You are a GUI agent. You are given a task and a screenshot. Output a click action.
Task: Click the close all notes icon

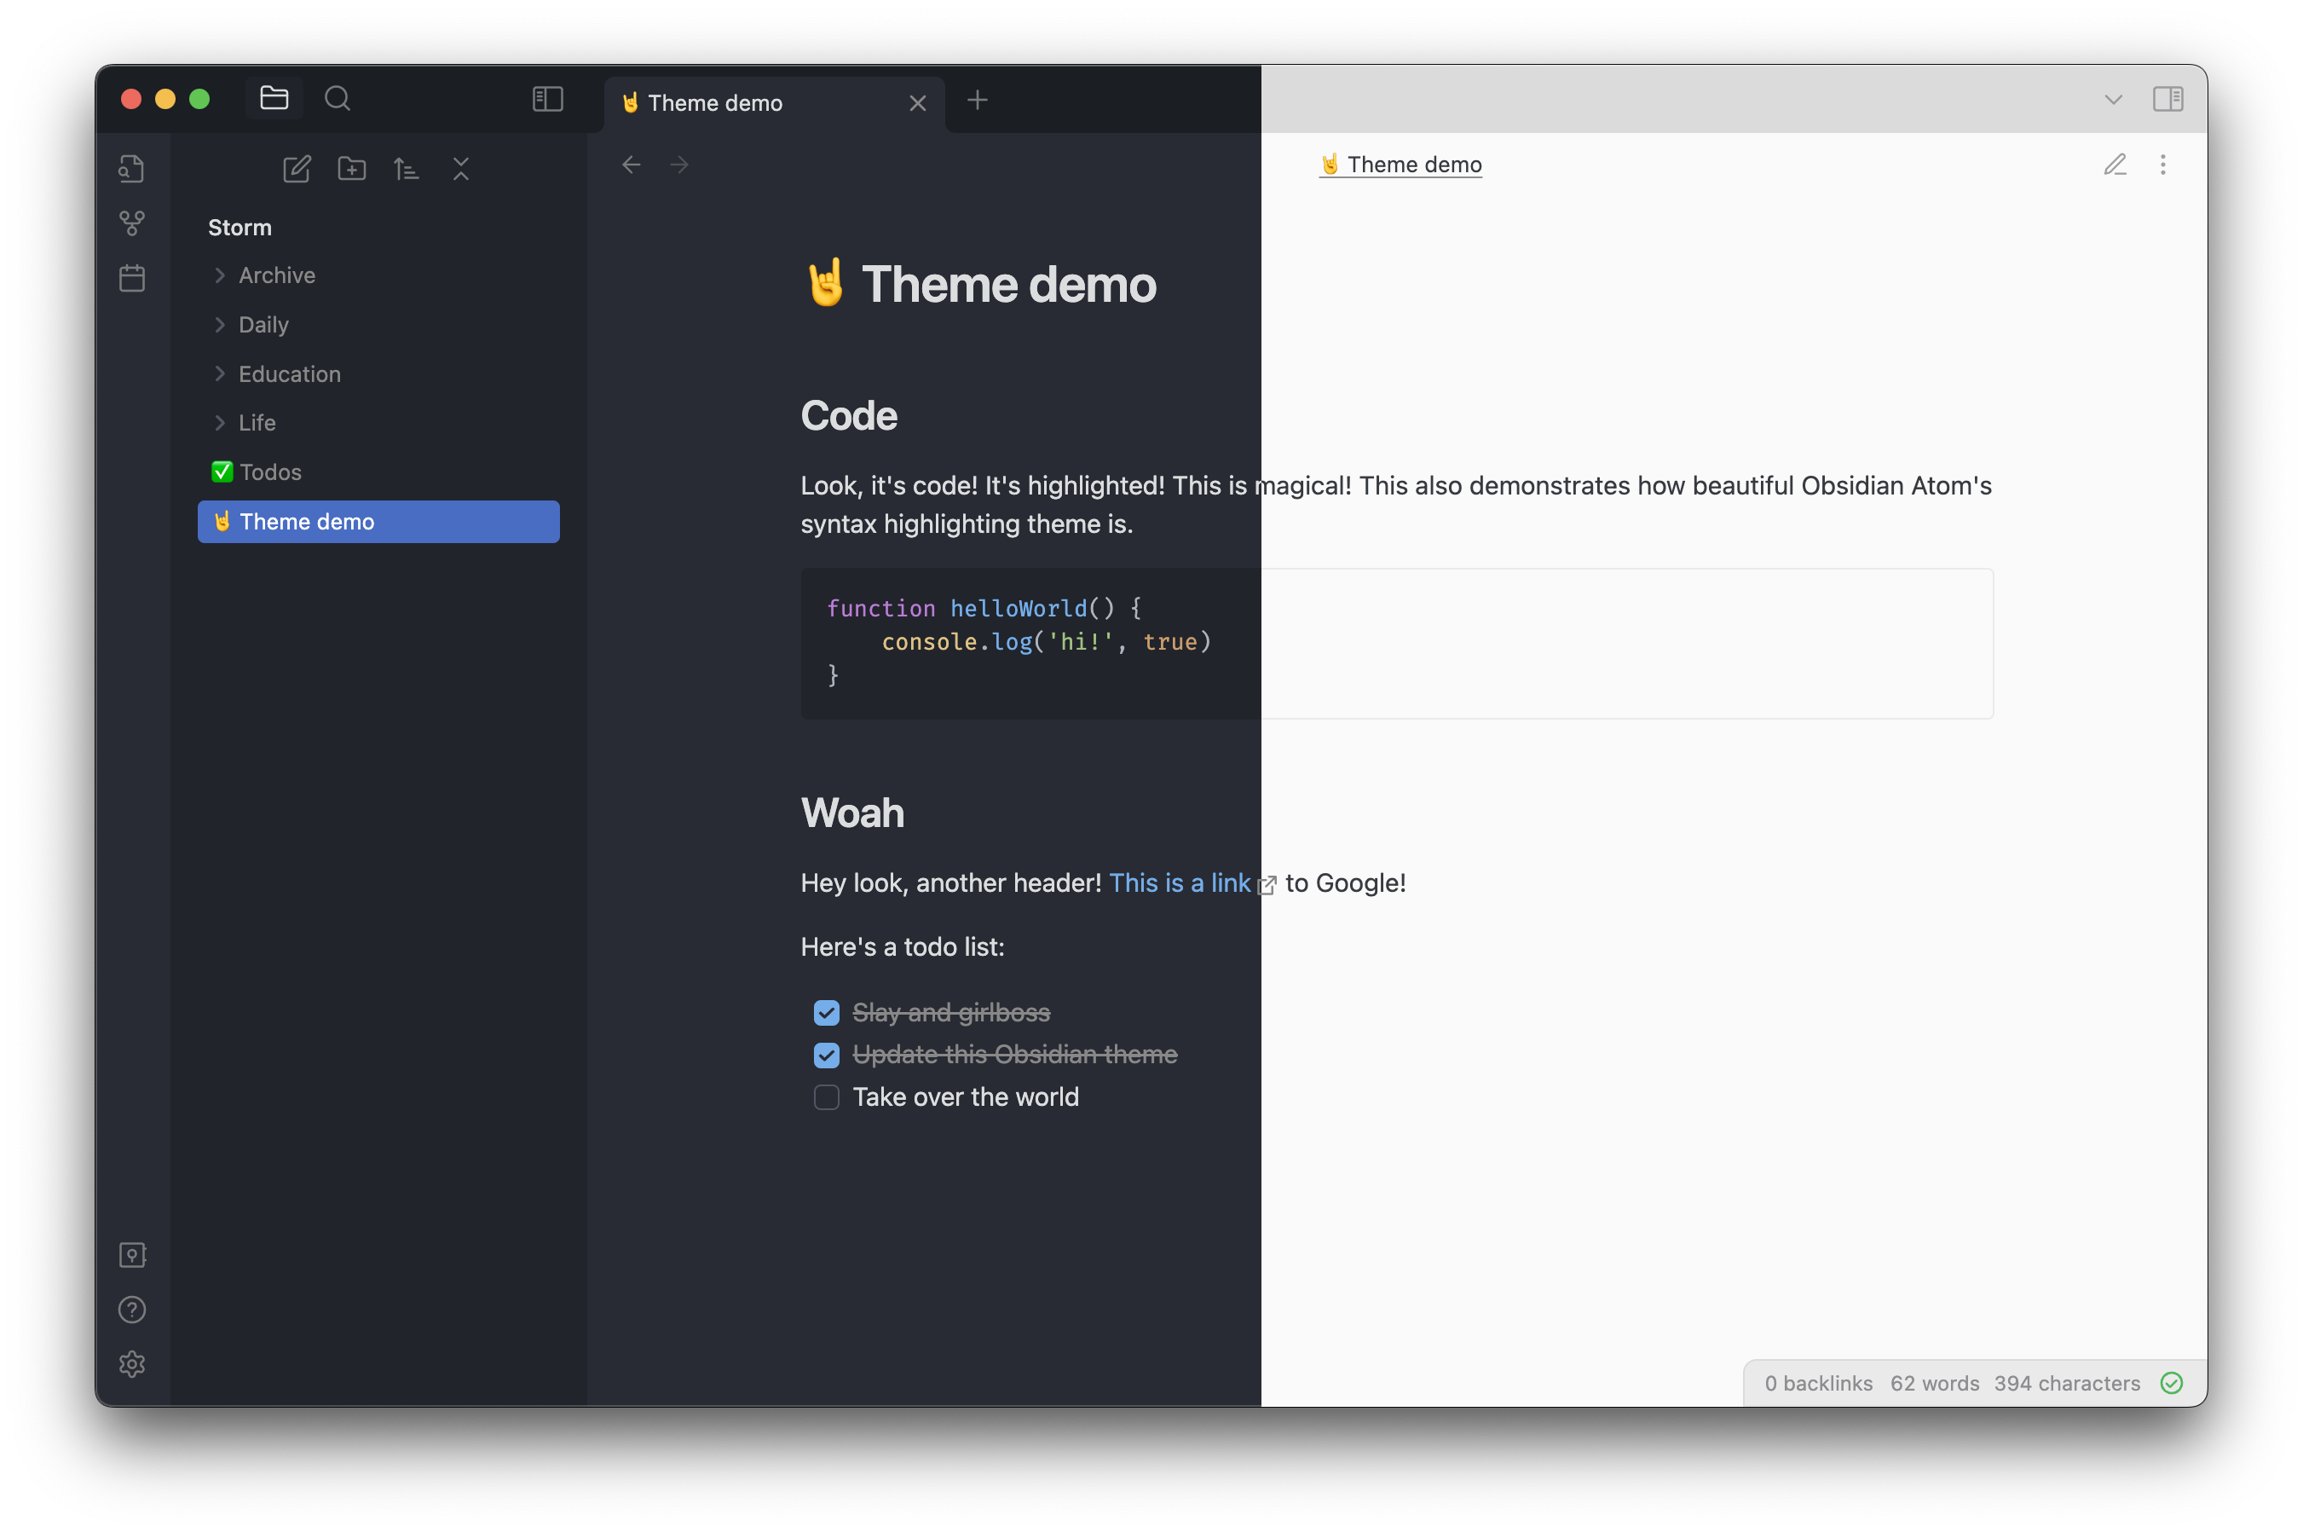click(x=460, y=168)
